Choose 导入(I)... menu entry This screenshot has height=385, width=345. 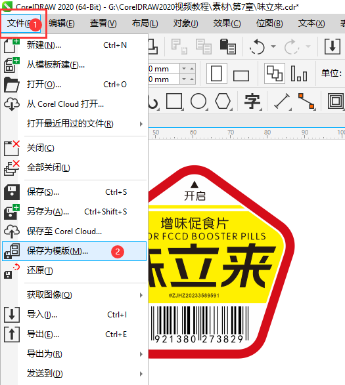tap(74, 315)
